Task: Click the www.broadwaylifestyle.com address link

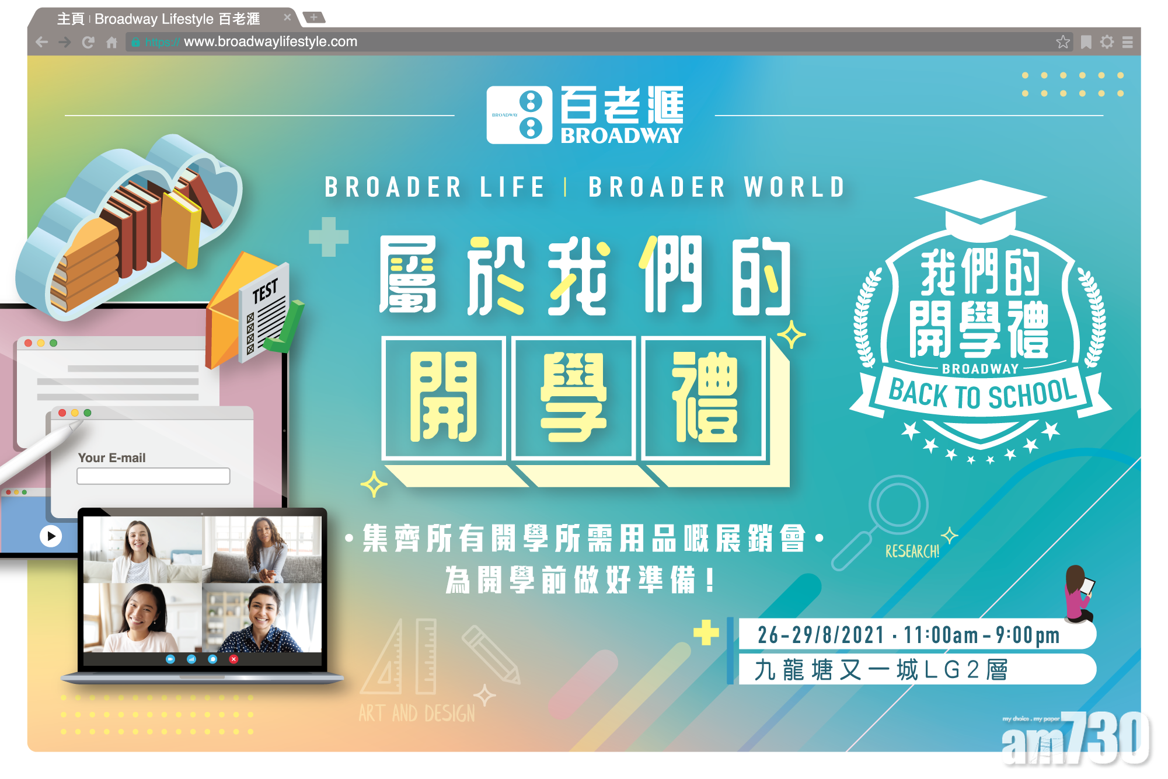Action: (x=270, y=41)
